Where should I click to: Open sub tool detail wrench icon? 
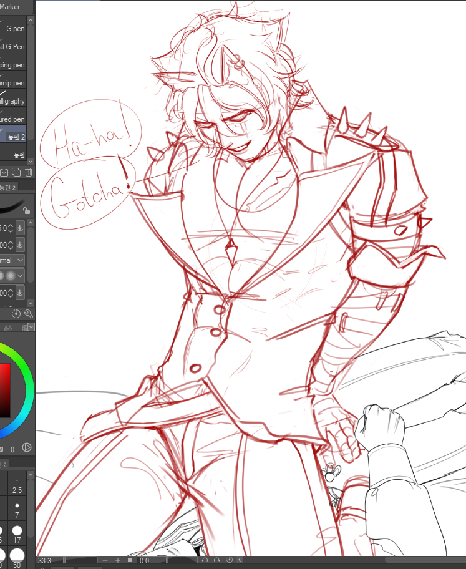(28, 313)
